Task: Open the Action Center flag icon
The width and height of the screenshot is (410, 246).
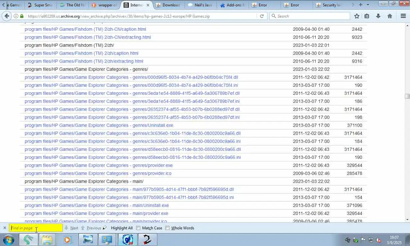Action: 363,240
